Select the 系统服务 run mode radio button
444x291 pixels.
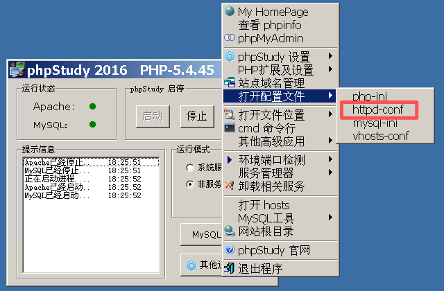point(189,168)
